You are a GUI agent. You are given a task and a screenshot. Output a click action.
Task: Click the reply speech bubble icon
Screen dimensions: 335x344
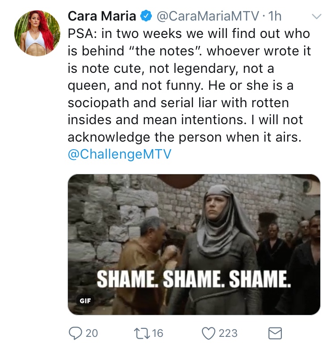(x=75, y=333)
